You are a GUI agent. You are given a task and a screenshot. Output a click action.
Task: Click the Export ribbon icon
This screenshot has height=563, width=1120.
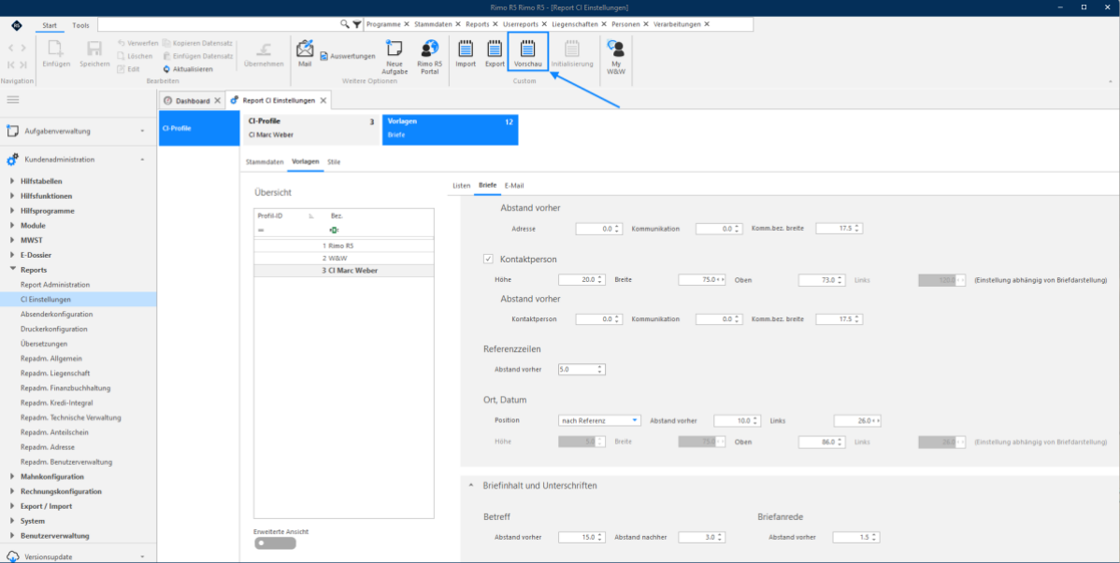tap(495, 53)
